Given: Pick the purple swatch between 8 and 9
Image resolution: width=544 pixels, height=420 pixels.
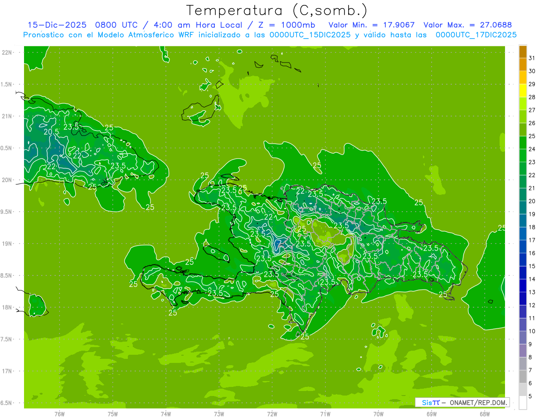Looking at the screenshot, I should point(523,351).
